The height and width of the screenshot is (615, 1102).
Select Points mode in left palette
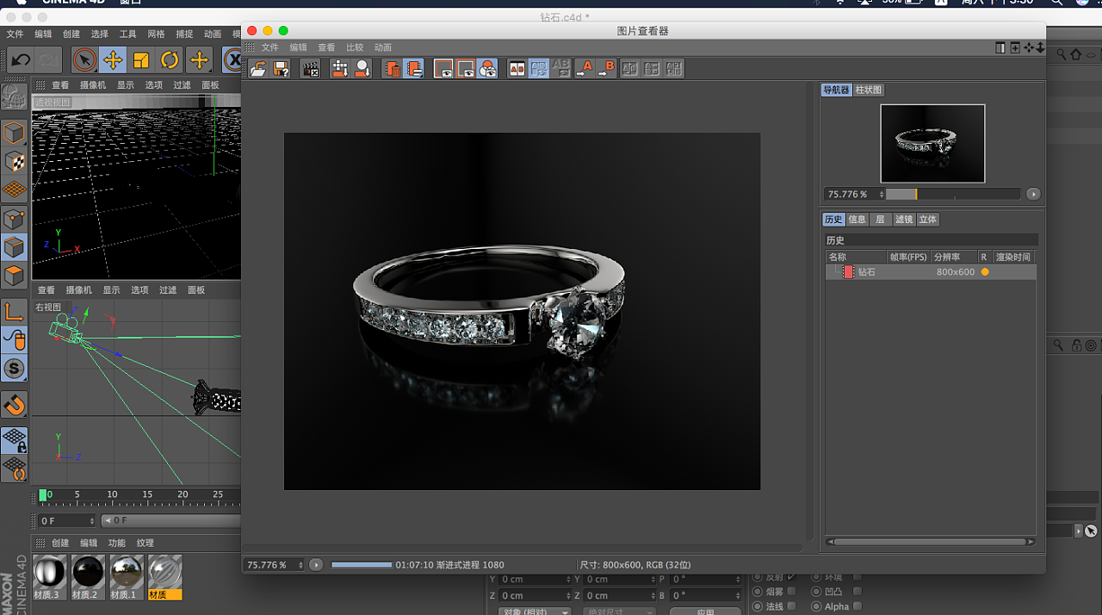pyautogui.click(x=14, y=219)
